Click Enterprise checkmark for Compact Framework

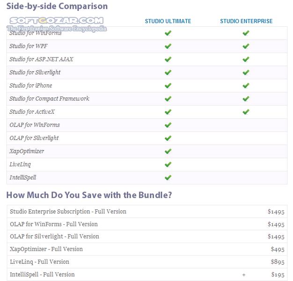point(246,99)
